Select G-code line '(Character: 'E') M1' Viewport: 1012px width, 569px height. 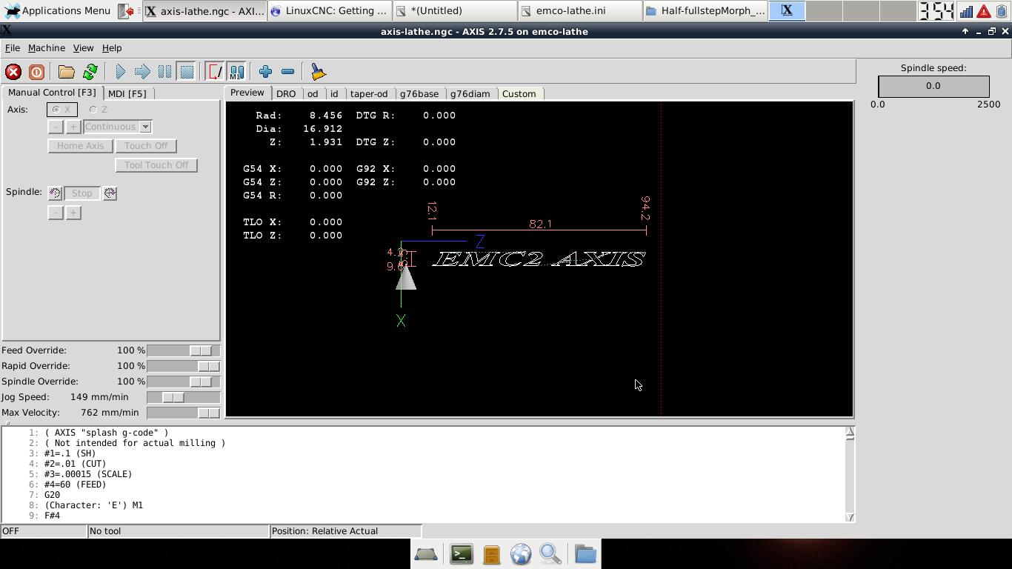pos(93,505)
